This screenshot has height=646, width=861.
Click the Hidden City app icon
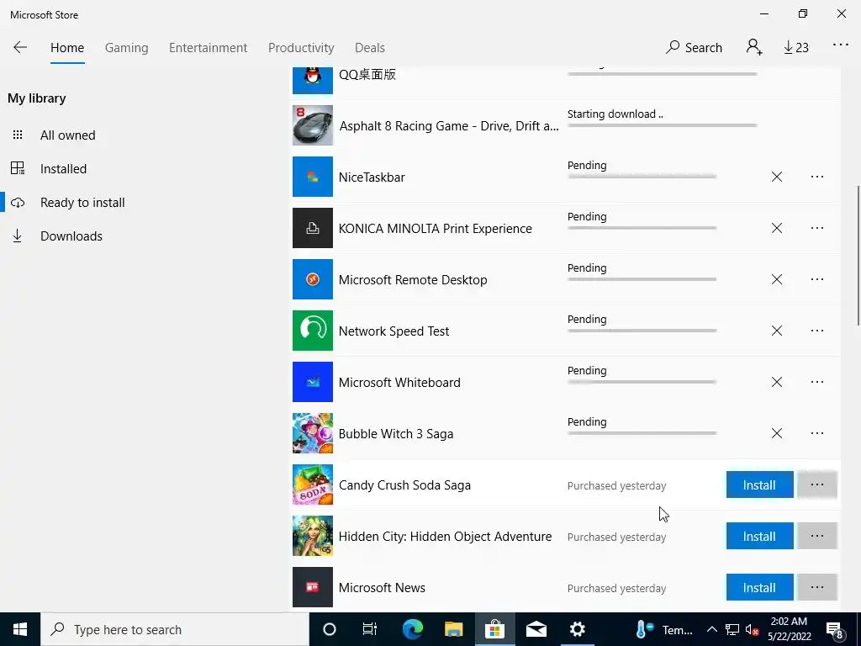[313, 536]
